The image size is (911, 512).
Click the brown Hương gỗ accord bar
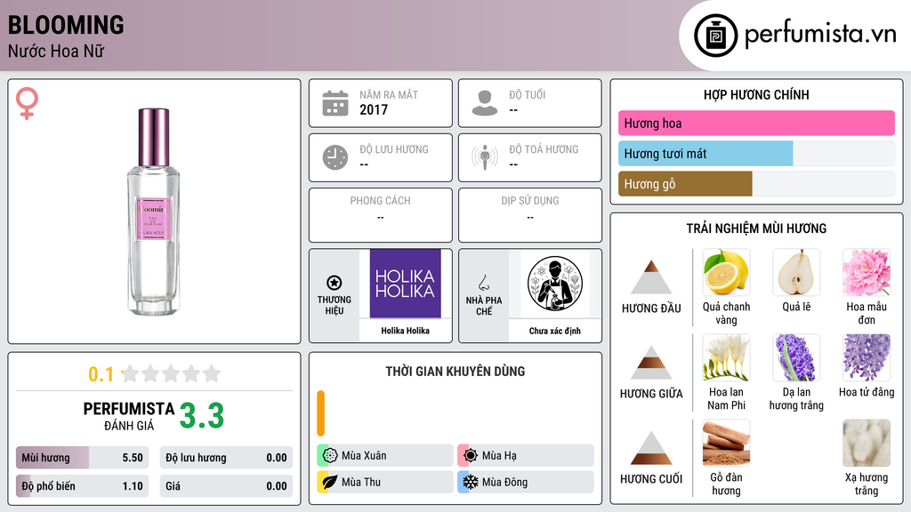click(685, 184)
